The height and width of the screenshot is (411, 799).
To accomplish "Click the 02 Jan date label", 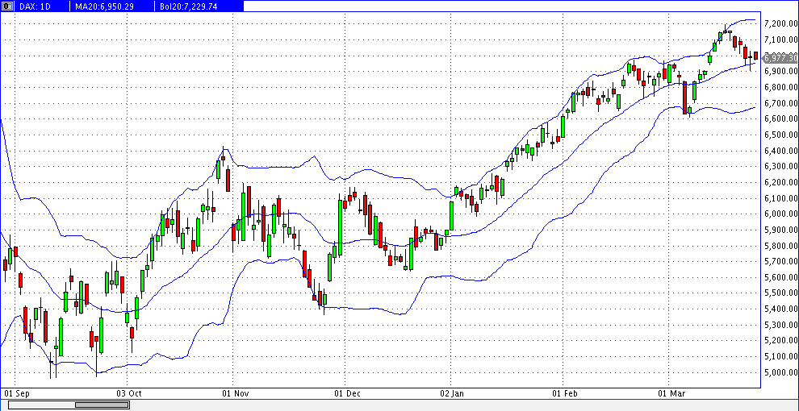I will 452,394.
